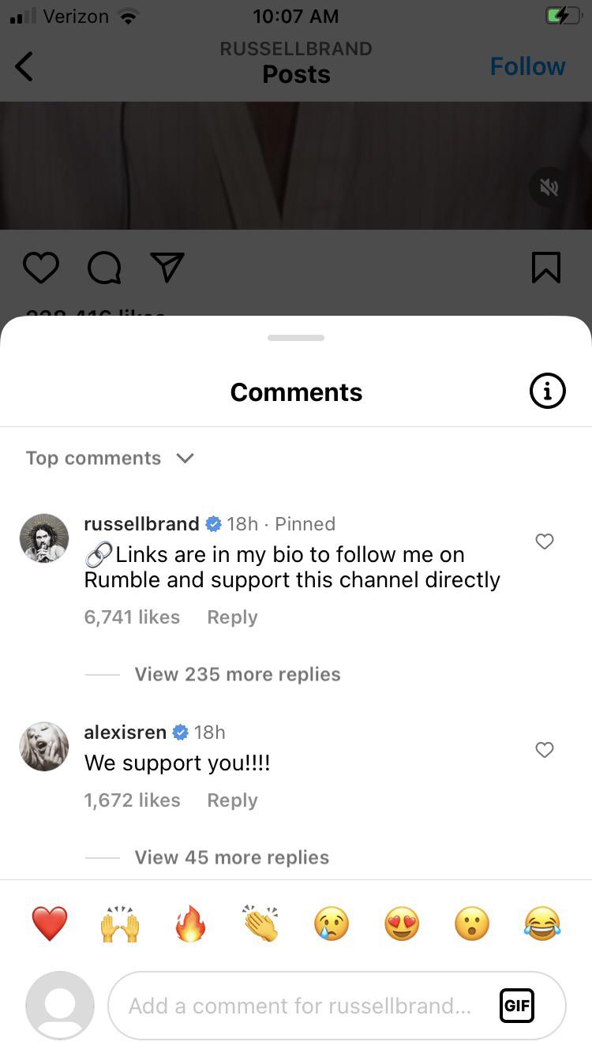React with the crying-laughing emoji
Image resolution: width=592 pixels, height=1053 pixels.
pos(542,924)
